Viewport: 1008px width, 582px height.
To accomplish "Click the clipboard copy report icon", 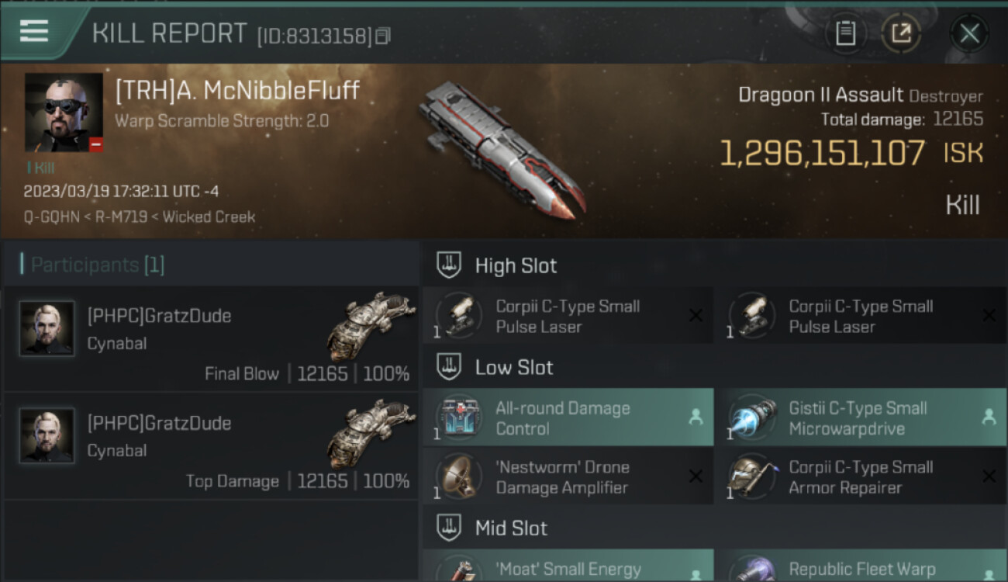I will pyautogui.click(x=845, y=33).
